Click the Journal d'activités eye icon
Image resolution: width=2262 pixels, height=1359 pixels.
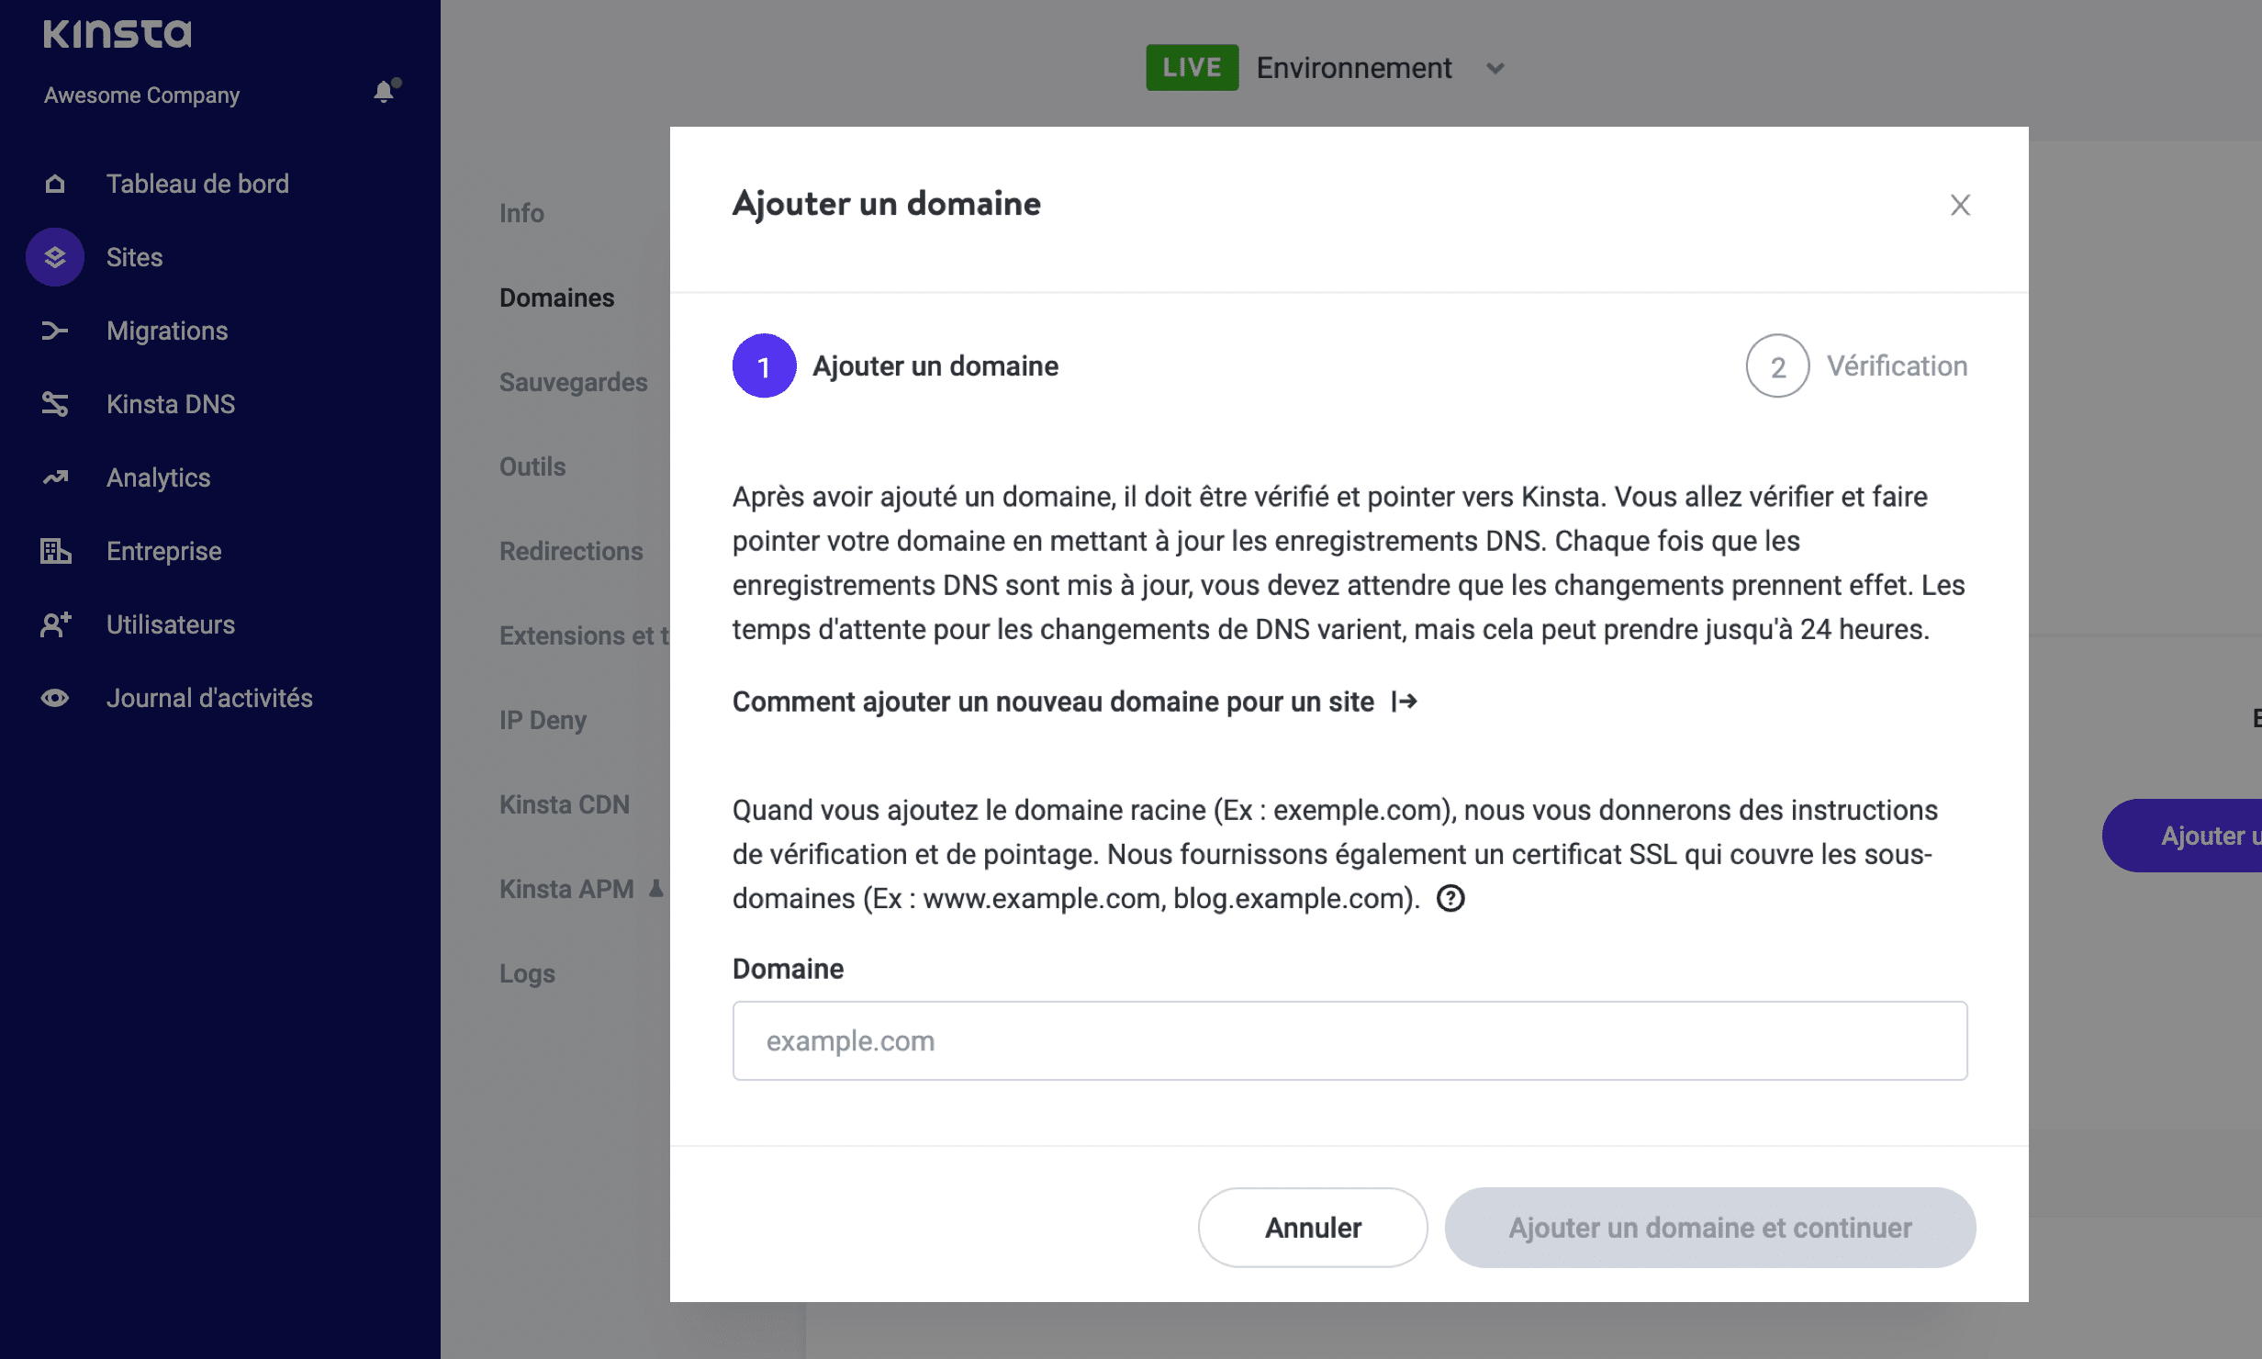click(55, 698)
